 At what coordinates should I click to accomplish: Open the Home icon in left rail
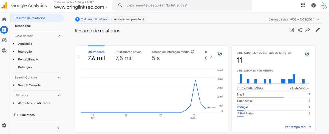pos(4,19)
